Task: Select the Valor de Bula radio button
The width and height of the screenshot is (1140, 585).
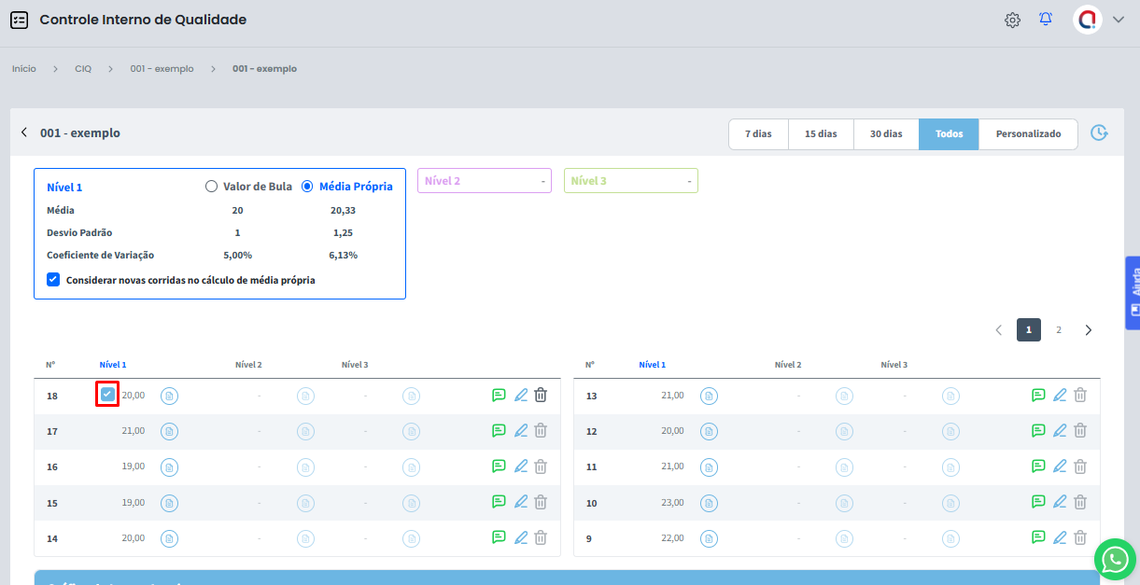Action: click(211, 187)
